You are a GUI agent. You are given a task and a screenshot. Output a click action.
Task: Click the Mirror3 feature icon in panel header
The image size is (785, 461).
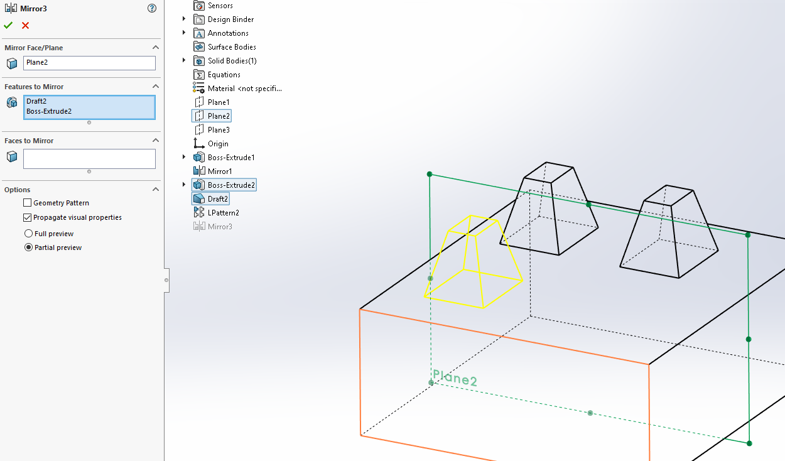pyautogui.click(x=11, y=8)
